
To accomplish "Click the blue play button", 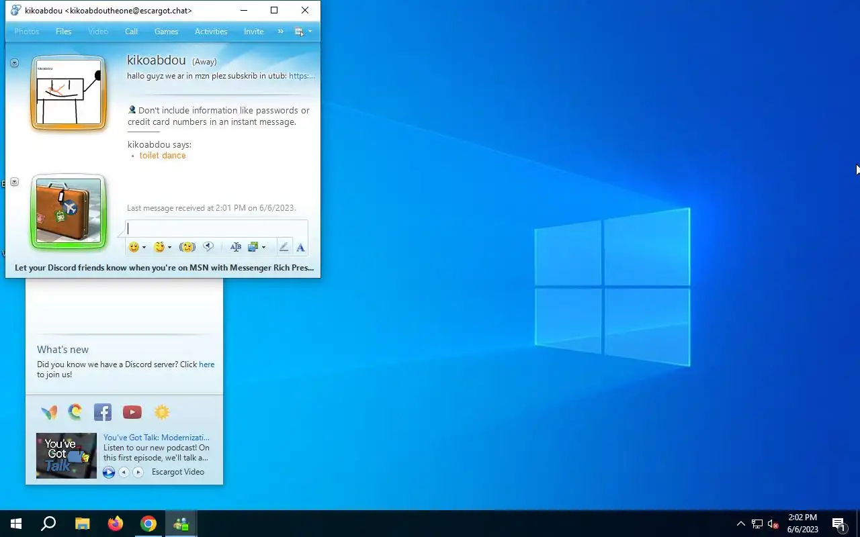I will click(x=109, y=473).
